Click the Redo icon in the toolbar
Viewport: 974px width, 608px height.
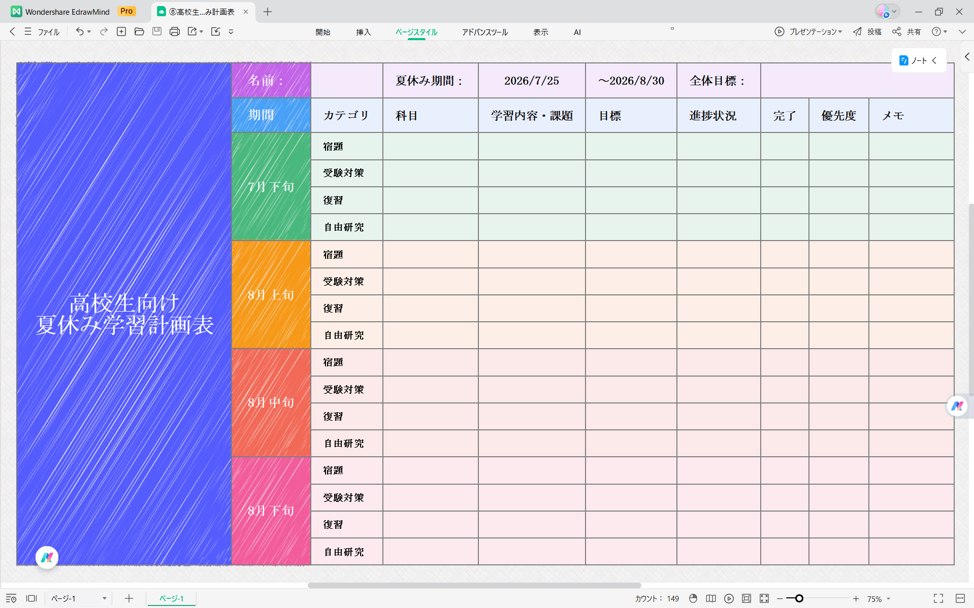(x=104, y=31)
